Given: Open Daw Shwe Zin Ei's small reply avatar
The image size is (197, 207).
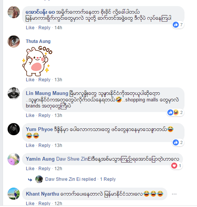Looking at the screenshot, I should click(x=39, y=179).
